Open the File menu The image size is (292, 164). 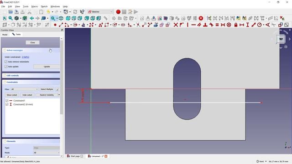point(3,6)
